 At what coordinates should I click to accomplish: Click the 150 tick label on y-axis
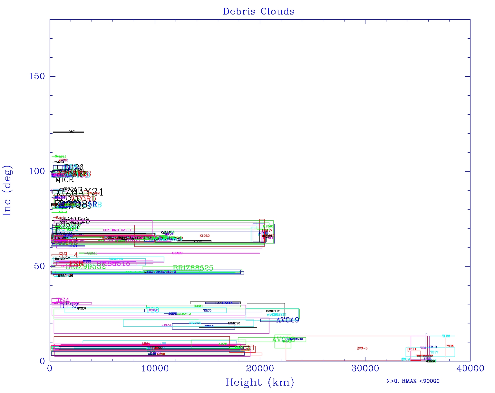[37, 76]
